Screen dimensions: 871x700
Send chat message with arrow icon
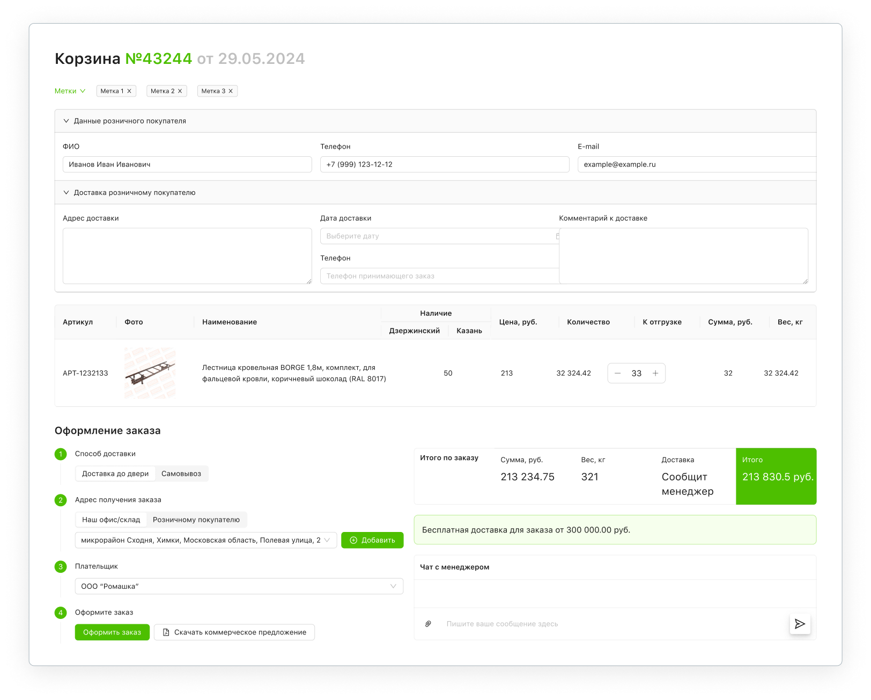(x=800, y=624)
